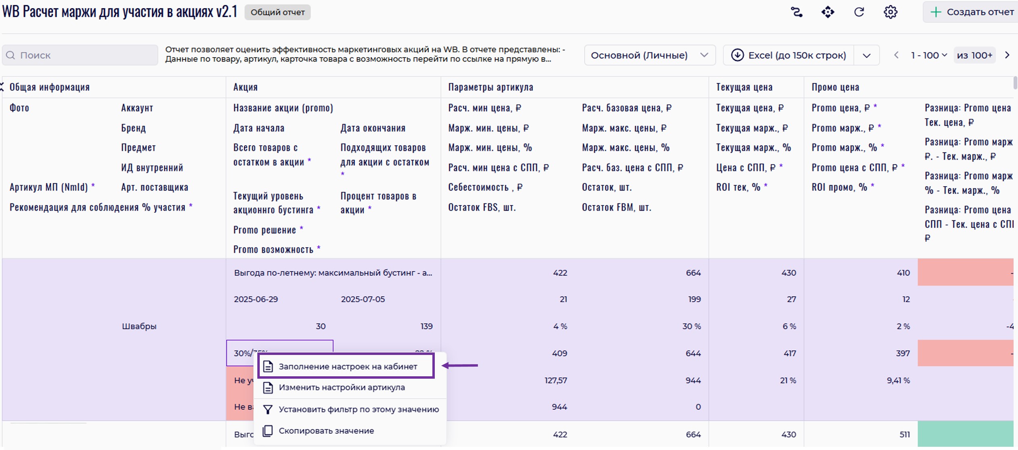The height and width of the screenshot is (450, 1018).
Task: Select Заполнение настроек на кабинет menu item
Action: click(348, 367)
